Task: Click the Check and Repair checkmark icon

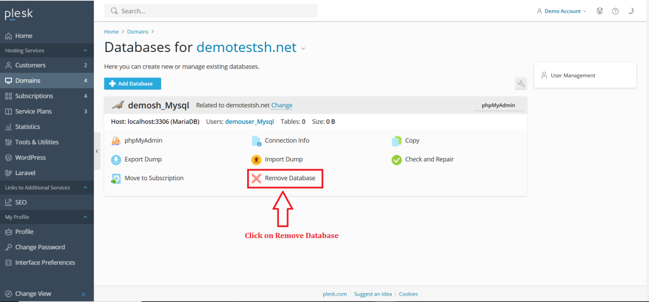Action: click(x=397, y=160)
